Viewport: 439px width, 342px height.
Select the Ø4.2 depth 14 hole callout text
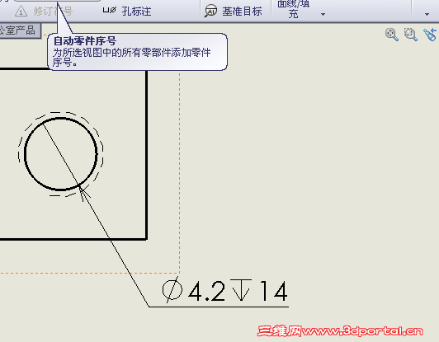tap(224, 291)
